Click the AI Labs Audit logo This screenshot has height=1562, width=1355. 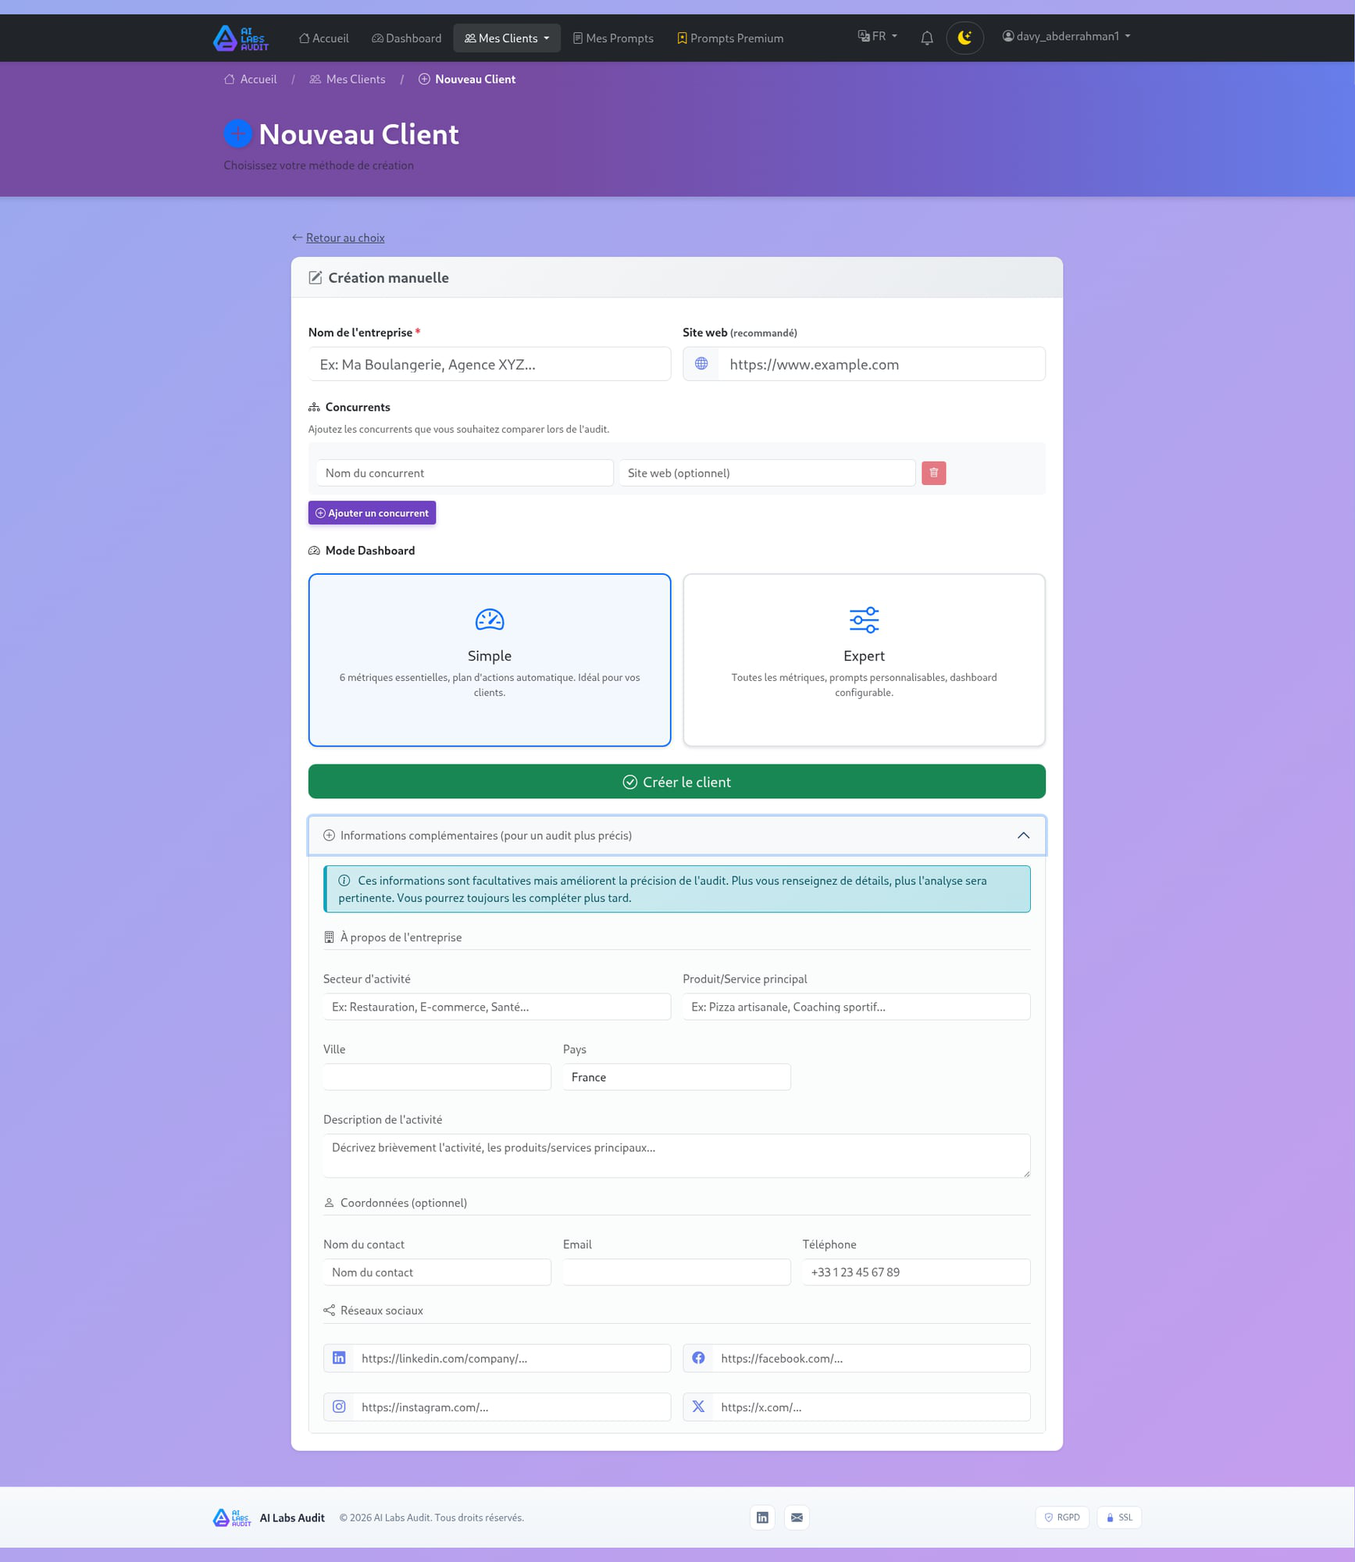(x=241, y=37)
